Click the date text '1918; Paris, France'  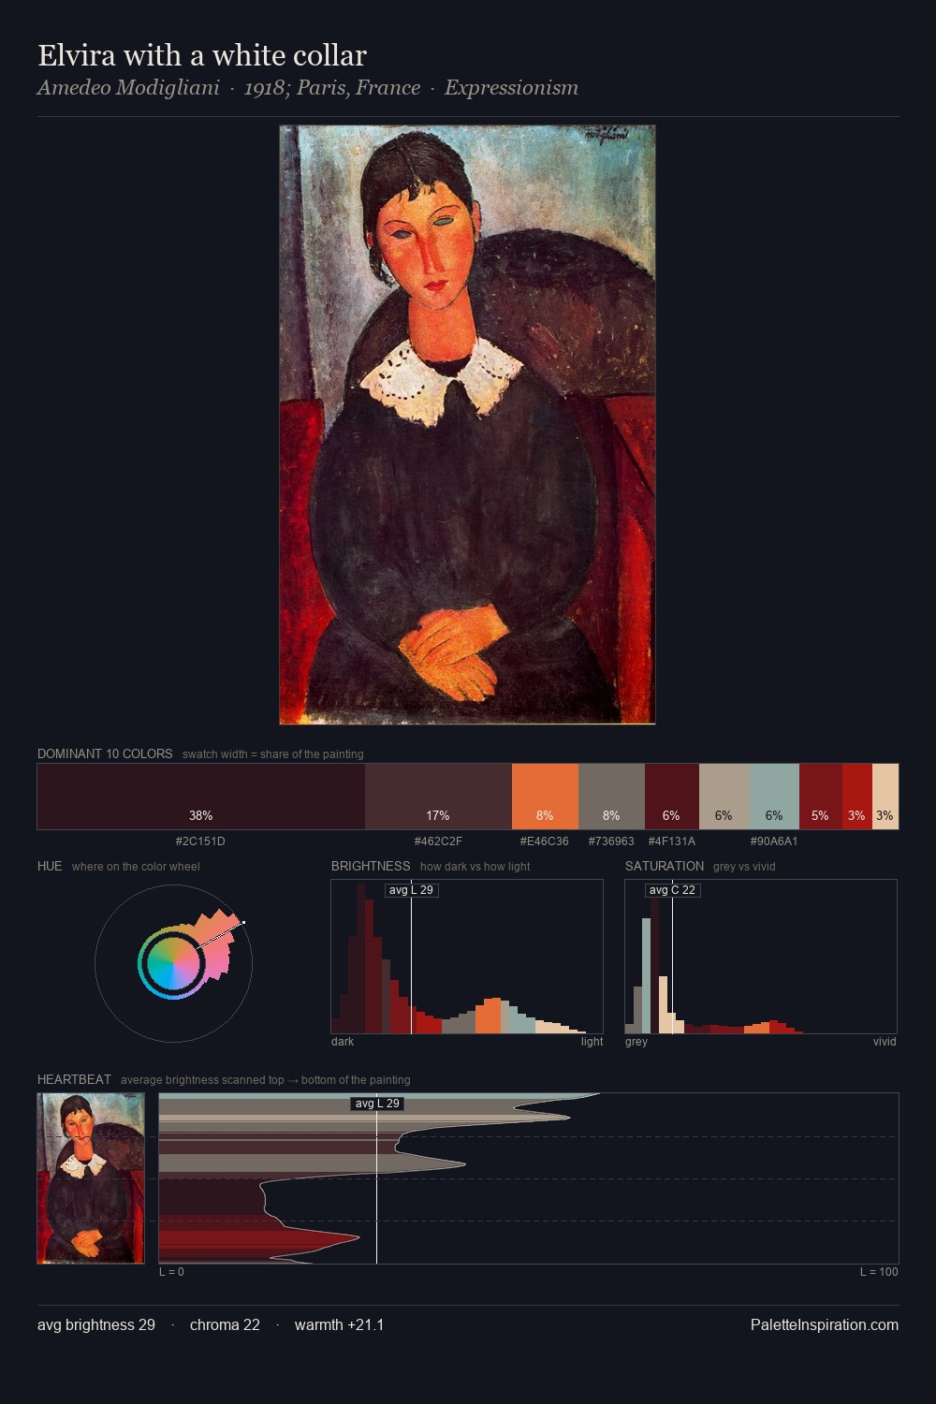click(332, 88)
